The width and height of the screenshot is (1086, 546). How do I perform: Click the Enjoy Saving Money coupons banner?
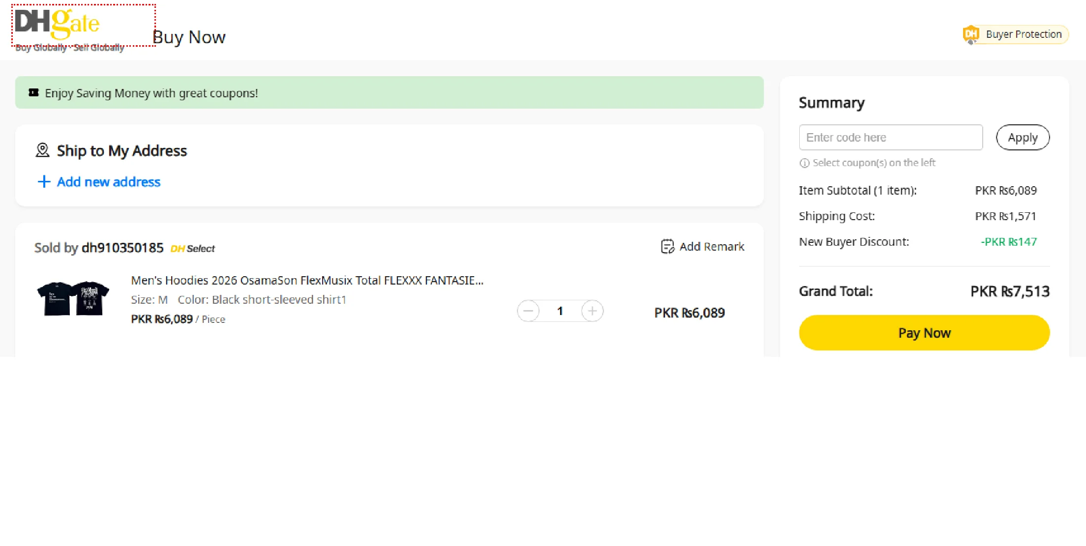[x=390, y=93]
